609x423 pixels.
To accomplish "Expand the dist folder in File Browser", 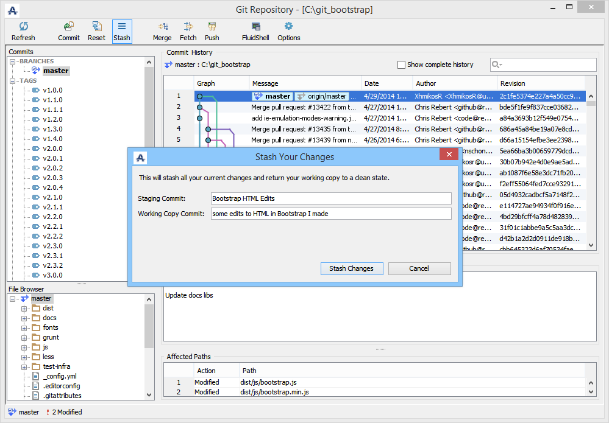I will [x=24, y=309].
